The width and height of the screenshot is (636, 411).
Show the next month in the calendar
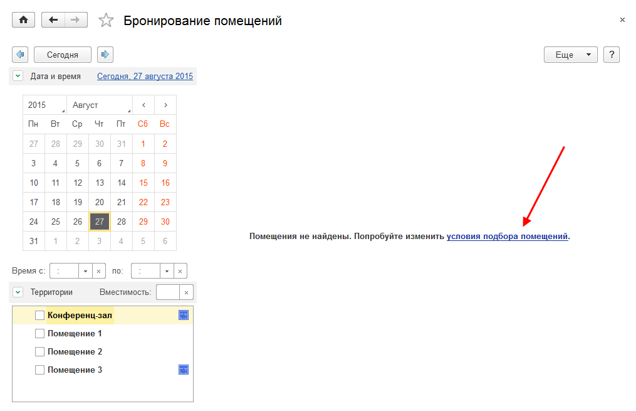point(165,105)
